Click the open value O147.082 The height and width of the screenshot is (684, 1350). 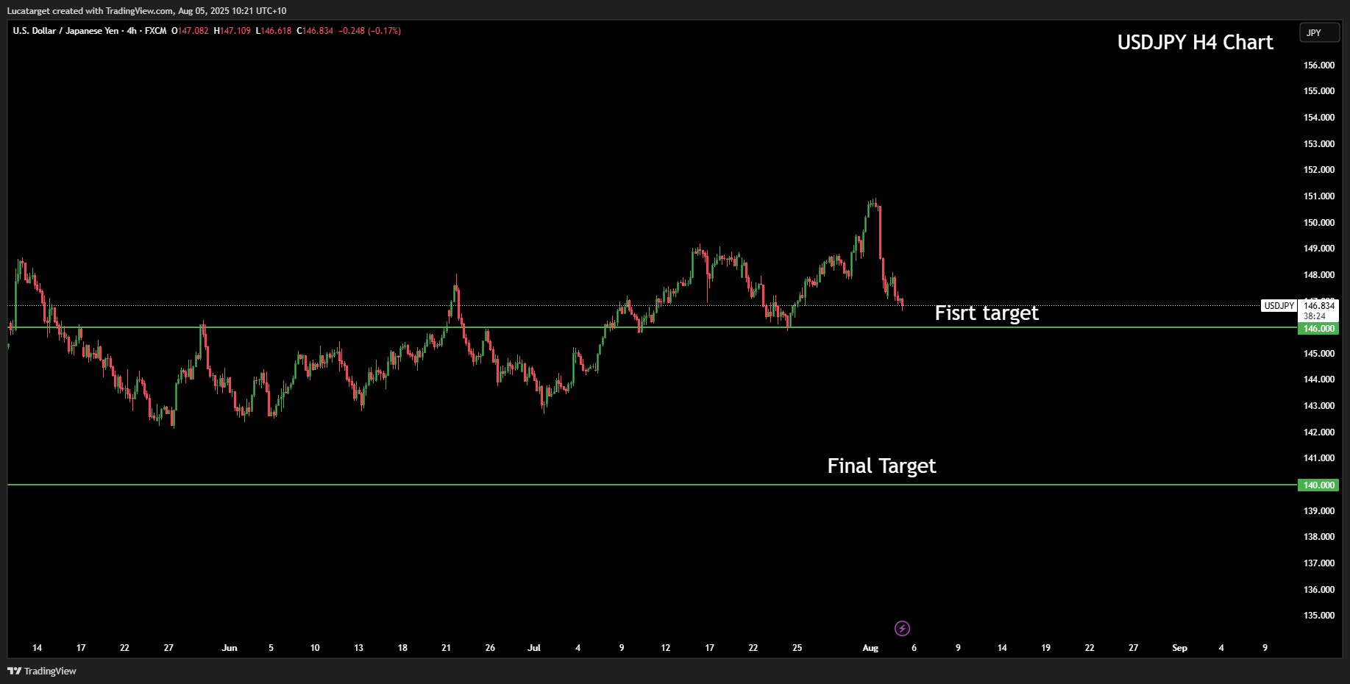click(190, 31)
